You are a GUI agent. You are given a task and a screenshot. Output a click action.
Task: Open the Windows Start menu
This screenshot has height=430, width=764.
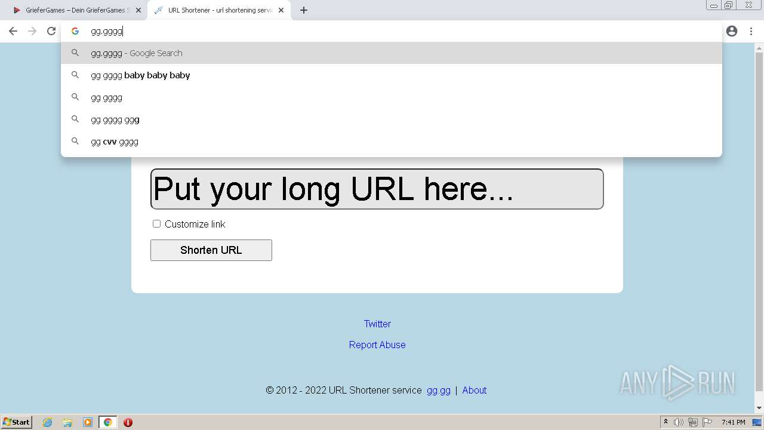(17, 422)
